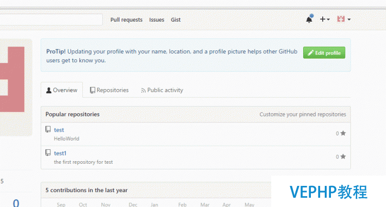The height and width of the screenshot is (207, 386).
Task: Open the user avatar menu dropdown
Action: pyautogui.click(x=344, y=19)
